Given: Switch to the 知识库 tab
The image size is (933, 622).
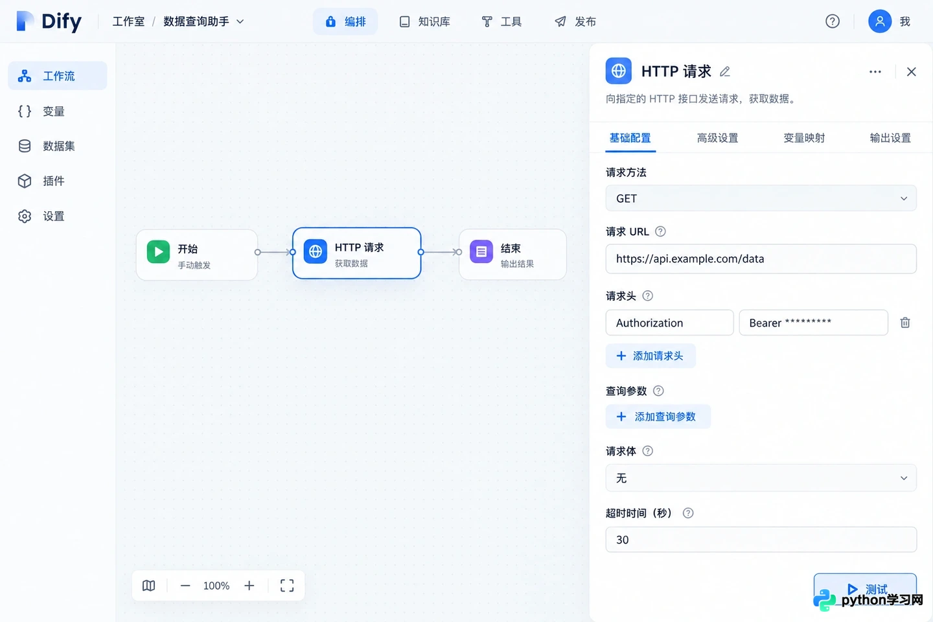Looking at the screenshot, I should [424, 21].
